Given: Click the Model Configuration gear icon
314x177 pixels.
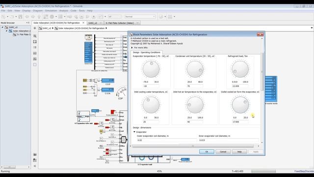Looking at the screenshot, I should click(x=52, y=17).
